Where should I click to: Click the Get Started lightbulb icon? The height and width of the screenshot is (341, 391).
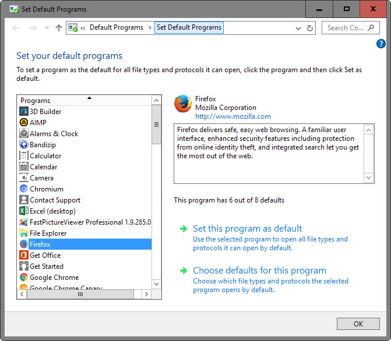tap(24, 267)
